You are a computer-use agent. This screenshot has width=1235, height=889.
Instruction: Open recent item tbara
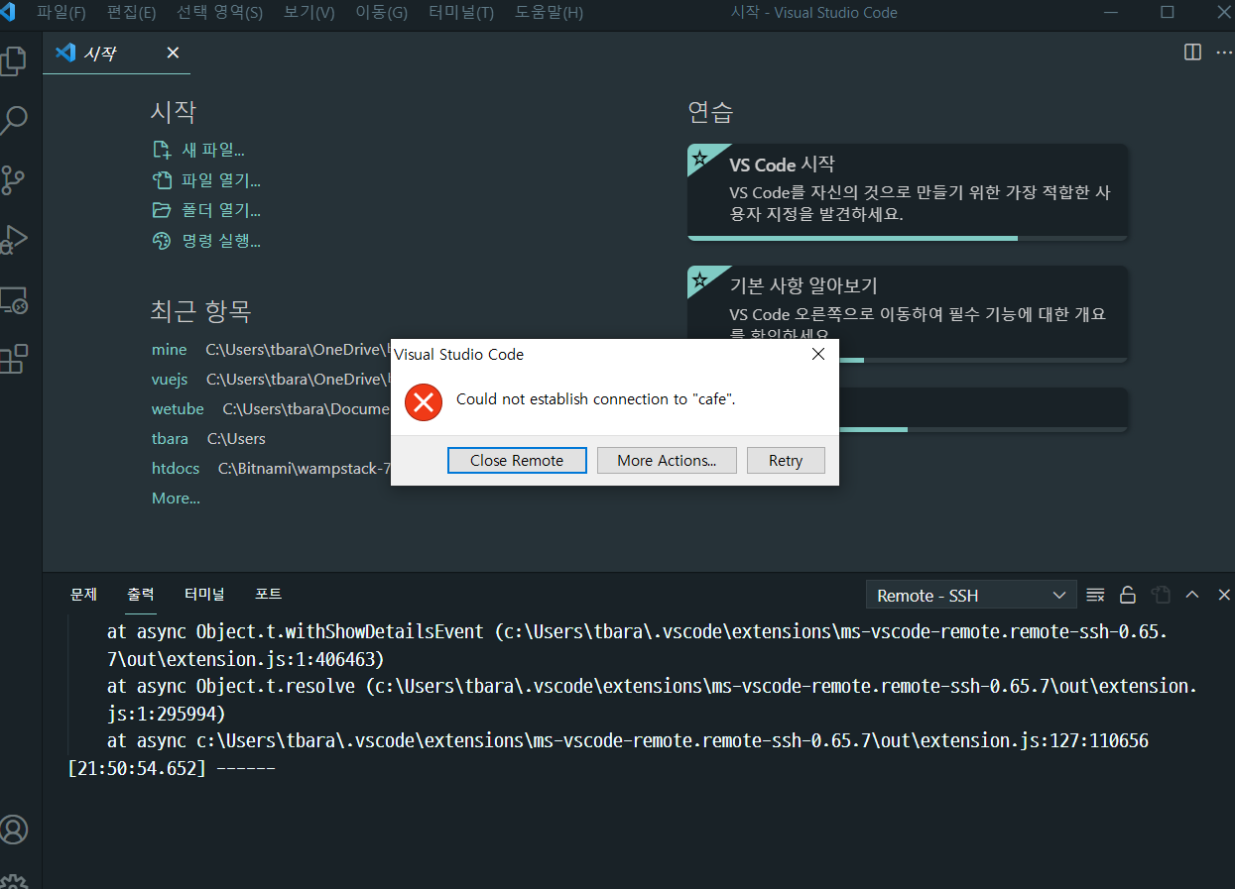(170, 438)
